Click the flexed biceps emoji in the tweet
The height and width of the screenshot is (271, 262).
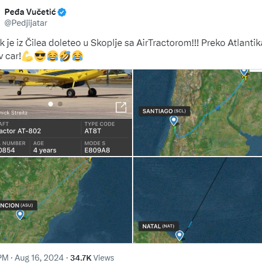(27, 56)
